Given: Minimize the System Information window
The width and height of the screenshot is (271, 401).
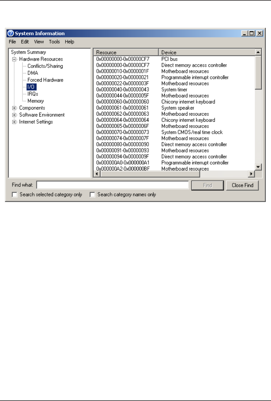Looking at the screenshot, I should [x=245, y=33].
